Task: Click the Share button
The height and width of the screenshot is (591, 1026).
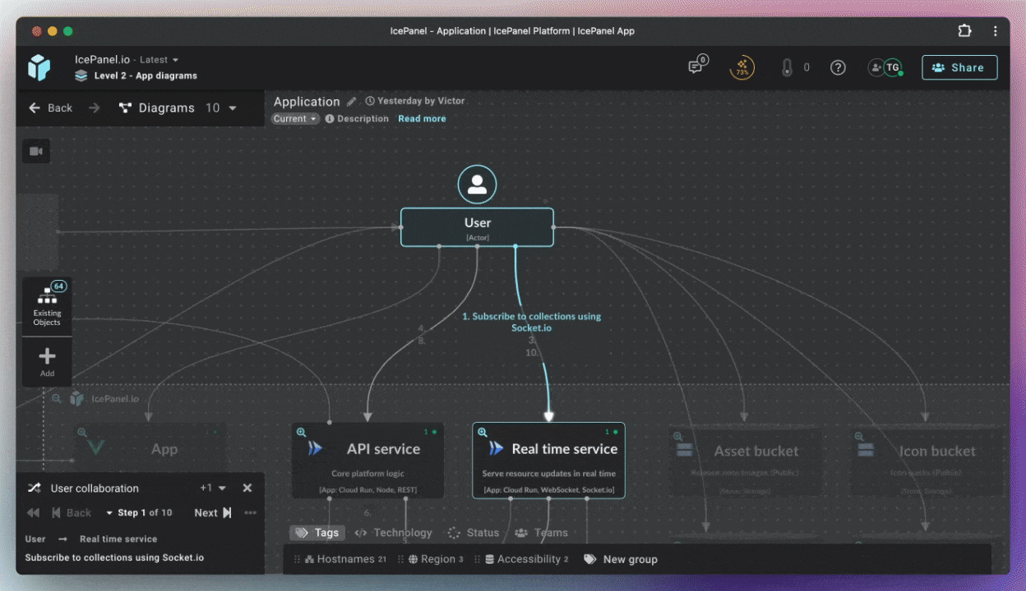Action: click(x=959, y=67)
